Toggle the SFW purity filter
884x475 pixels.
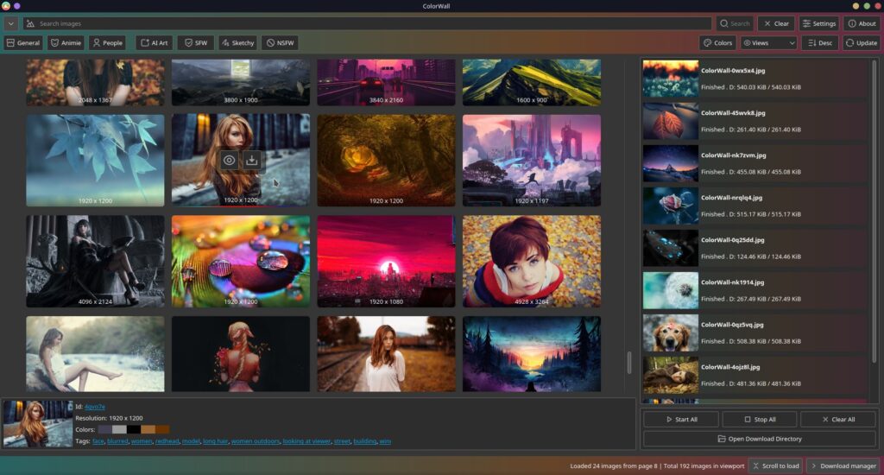click(195, 42)
